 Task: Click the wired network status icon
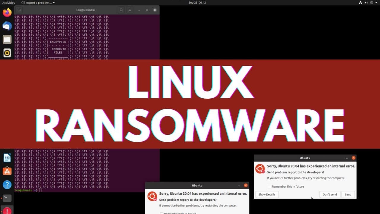[361, 3]
